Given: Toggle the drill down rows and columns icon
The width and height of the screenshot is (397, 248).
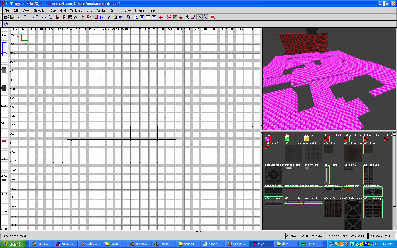Looking at the screenshot, I should tap(199, 17).
